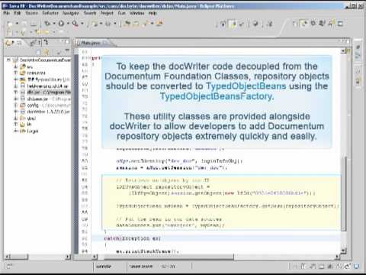
Task: Click the green Run button icon
Action: (61, 24)
